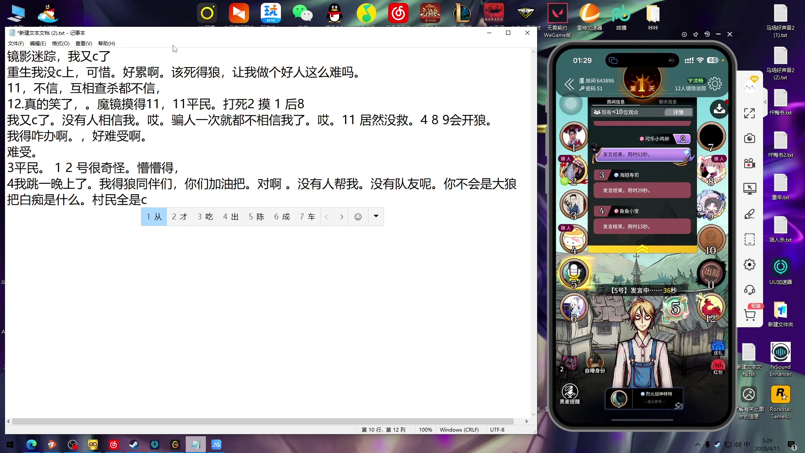Open emoji panel in IME candidate bar
This screenshot has height=453, width=805.
click(x=358, y=217)
